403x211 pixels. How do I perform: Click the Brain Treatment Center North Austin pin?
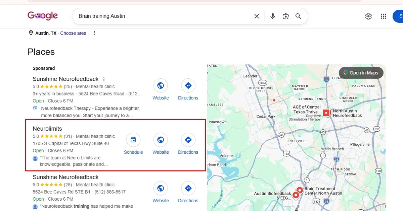click(300, 191)
